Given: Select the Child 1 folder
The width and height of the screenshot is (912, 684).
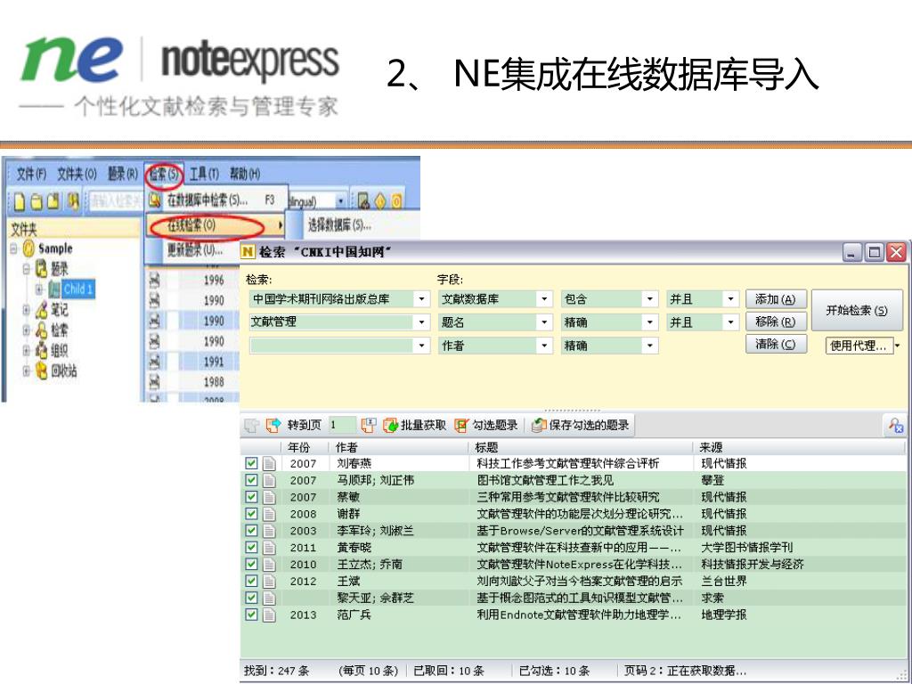Looking at the screenshot, I should (78, 289).
